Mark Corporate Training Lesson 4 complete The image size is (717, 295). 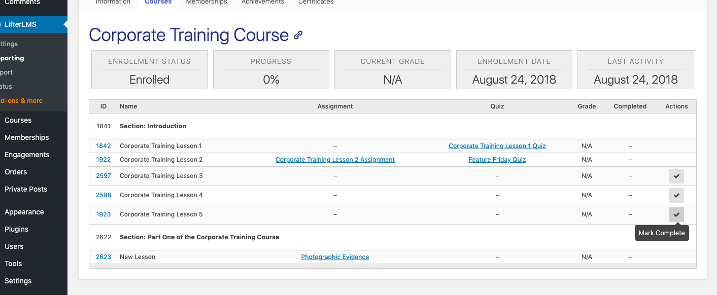676,195
